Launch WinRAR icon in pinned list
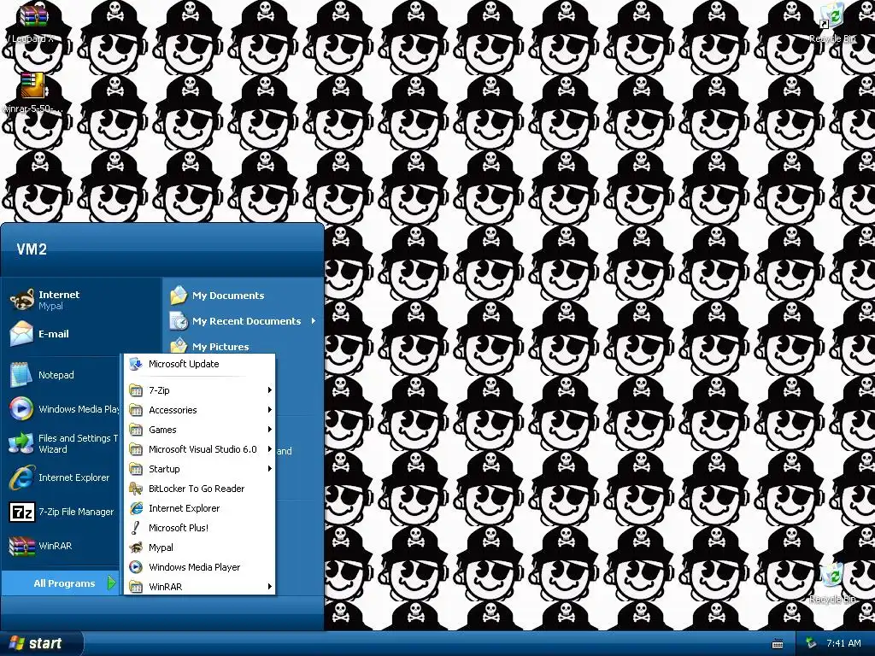Viewport: 875px width, 656px height. (21, 546)
